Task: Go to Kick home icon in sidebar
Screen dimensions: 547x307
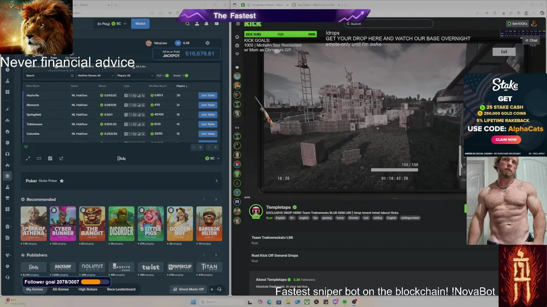Action: 237,37
